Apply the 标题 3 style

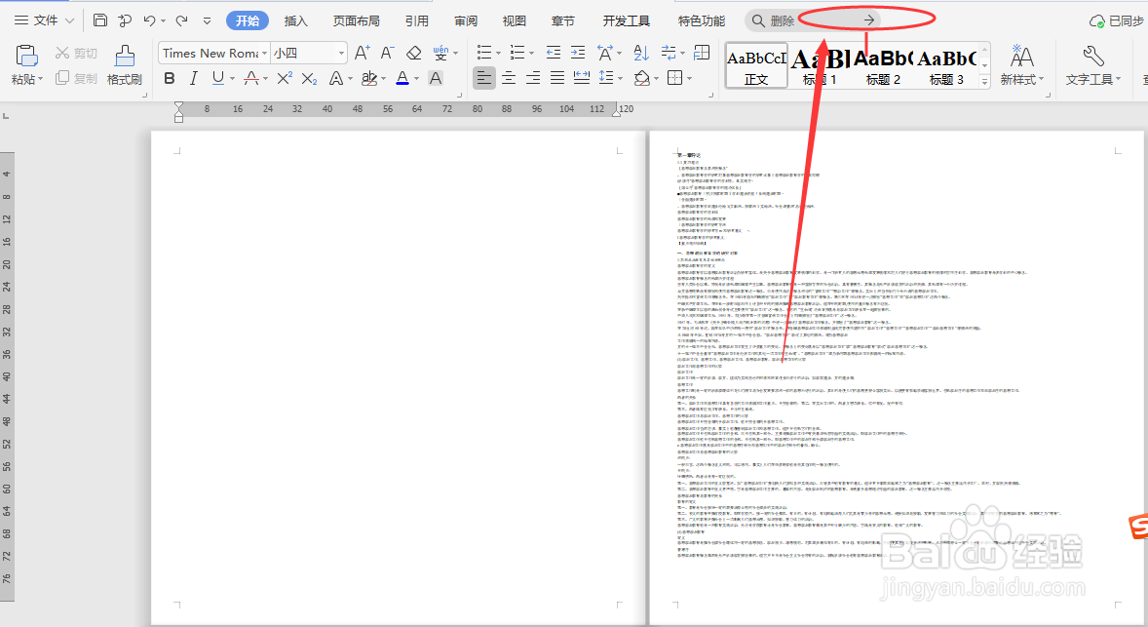coord(946,66)
